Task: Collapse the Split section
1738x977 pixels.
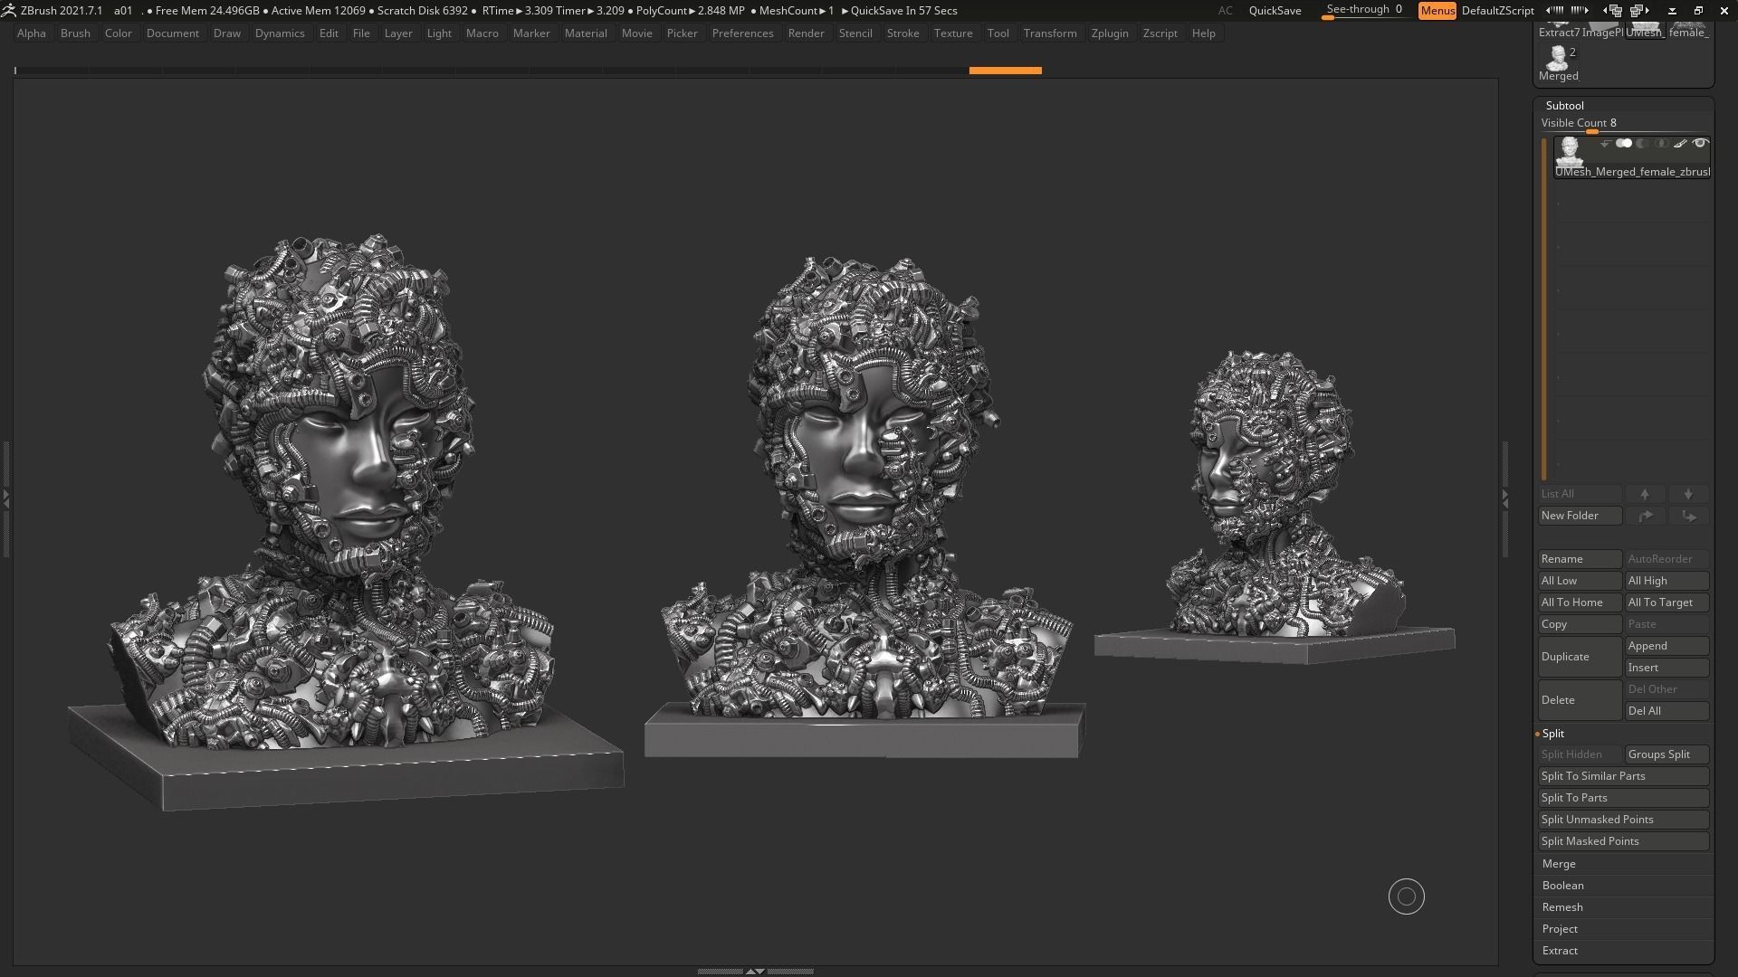Action: (1553, 734)
